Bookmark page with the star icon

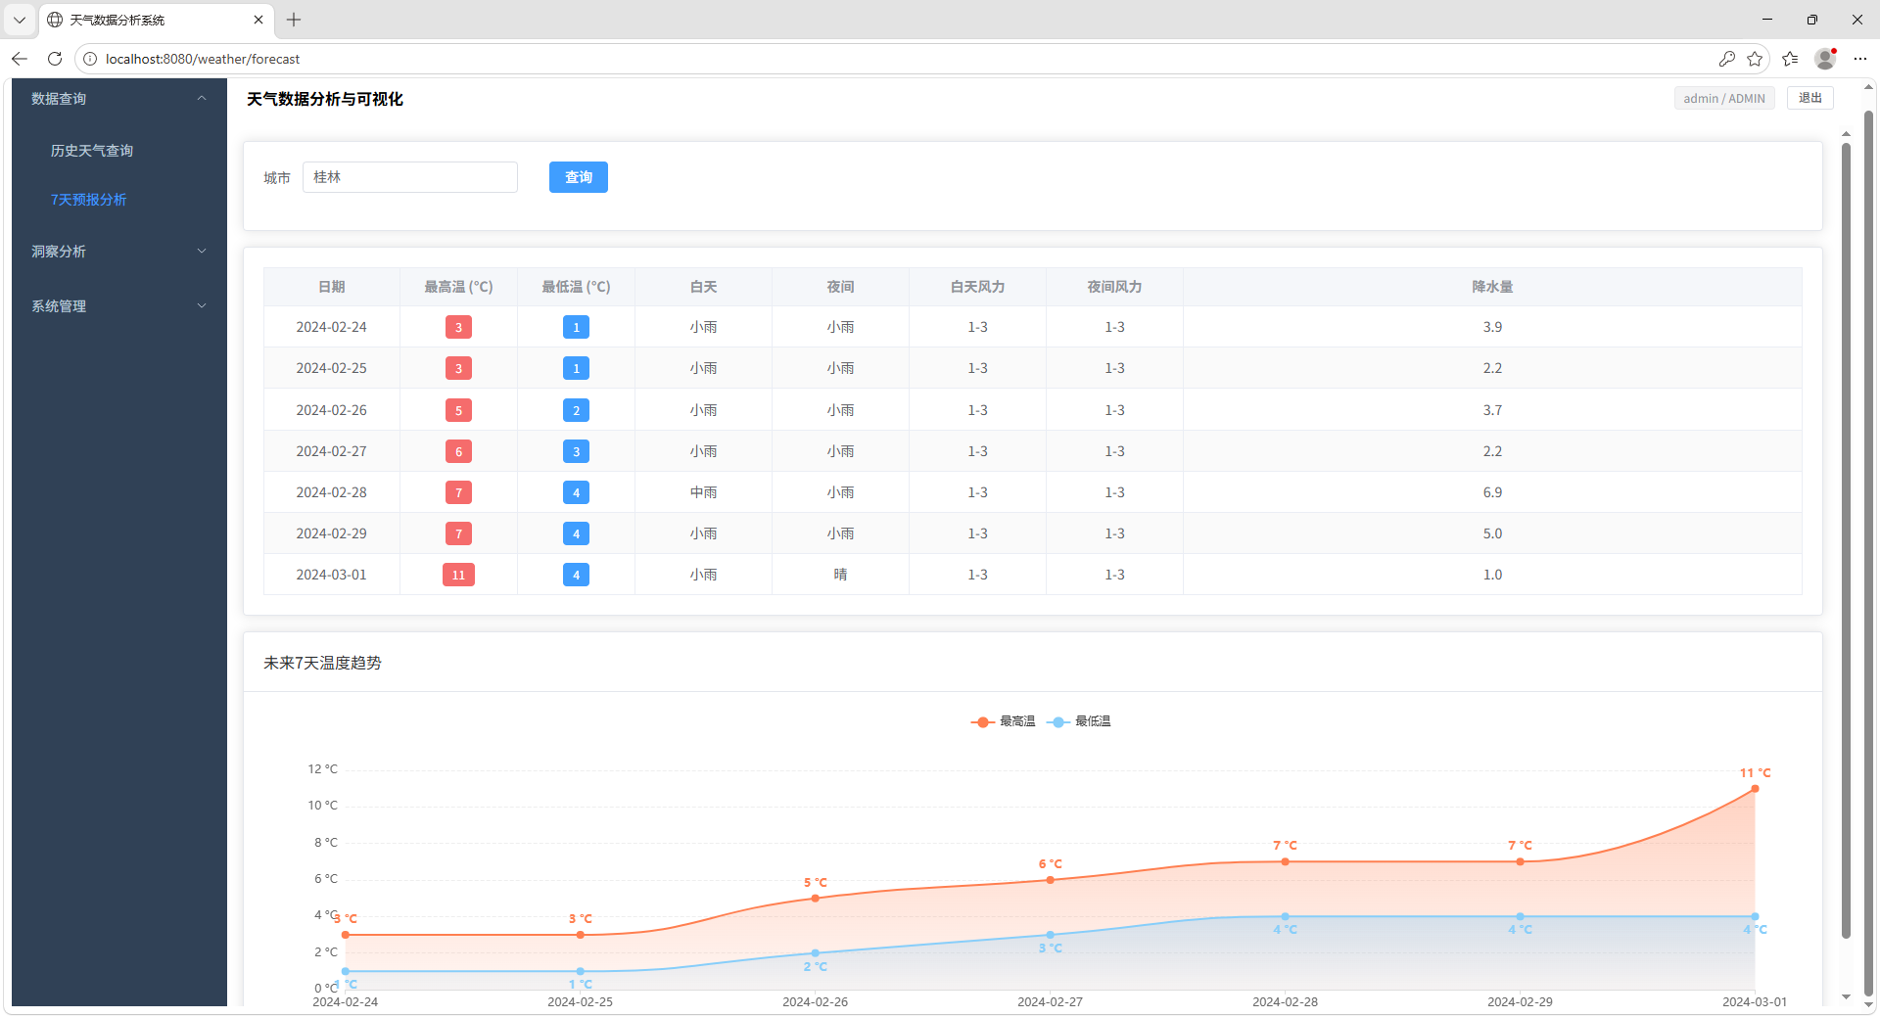coord(1755,59)
